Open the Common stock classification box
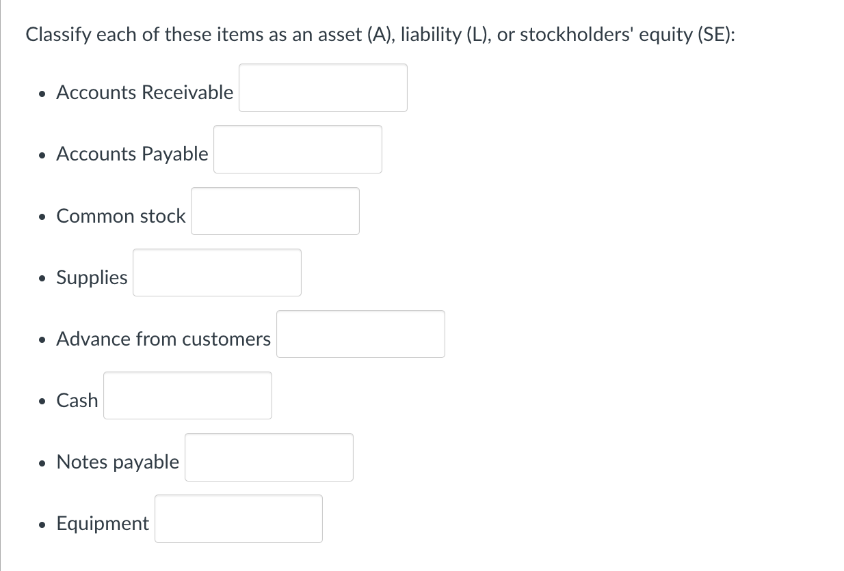The width and height of the screenshot is (844, 571). tap(275, 210)
